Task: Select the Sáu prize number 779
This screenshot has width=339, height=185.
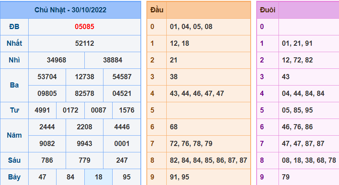Action: tap(84, 160)
